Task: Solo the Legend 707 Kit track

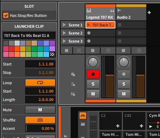Action: click(93, 84)
